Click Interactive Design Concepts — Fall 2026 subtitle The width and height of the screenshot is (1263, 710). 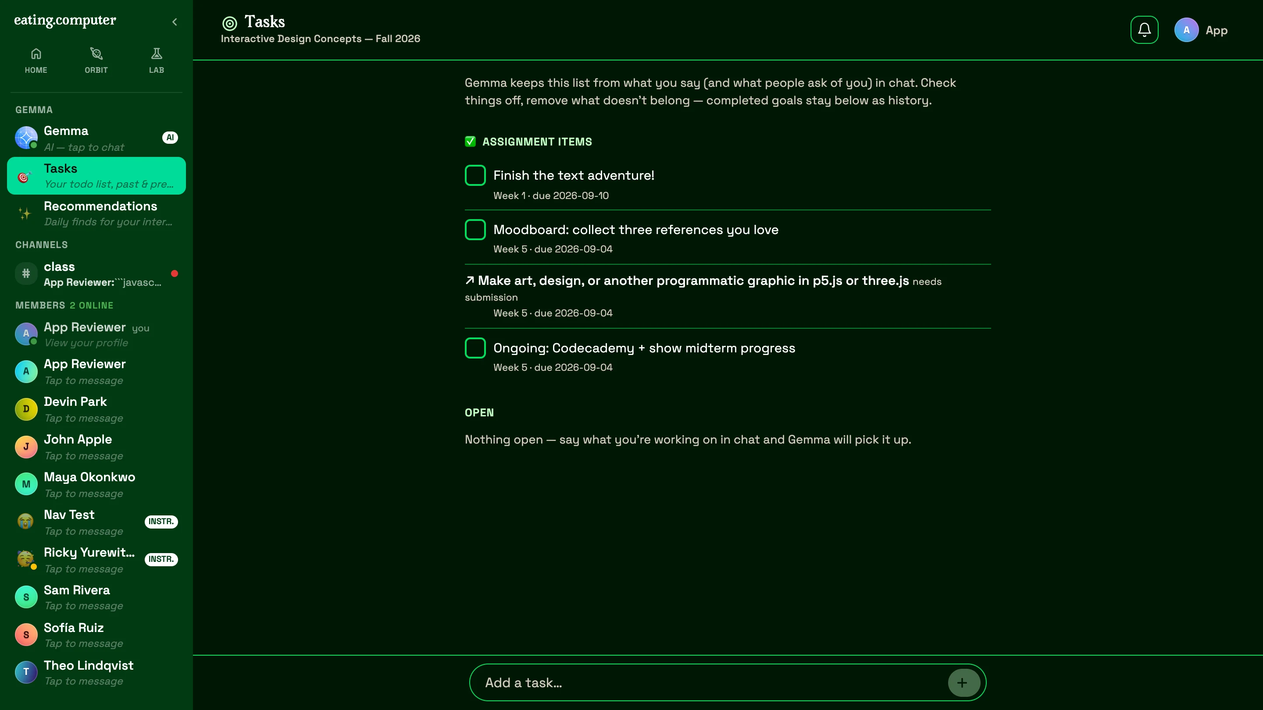click(320, 39)
